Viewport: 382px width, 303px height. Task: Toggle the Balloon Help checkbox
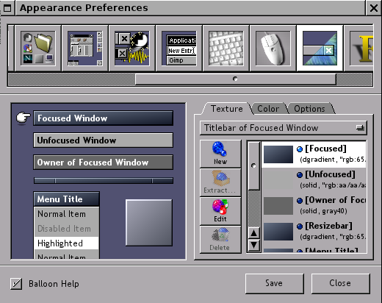pyautogui.click(x=16, y=284)
